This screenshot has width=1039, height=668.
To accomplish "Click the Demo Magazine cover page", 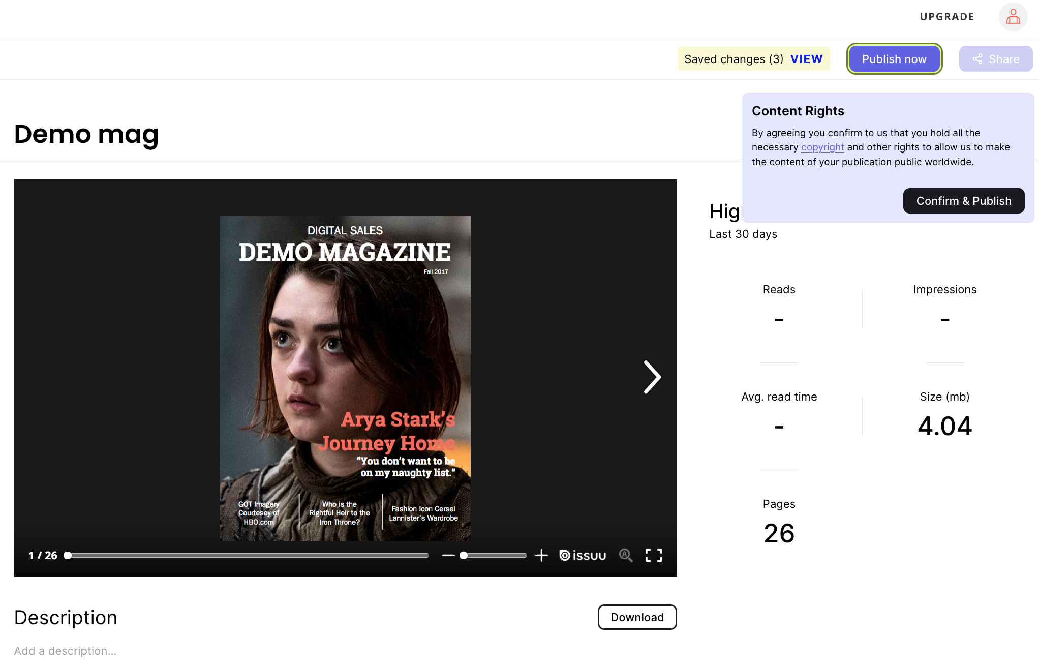I will click(345, 378).
